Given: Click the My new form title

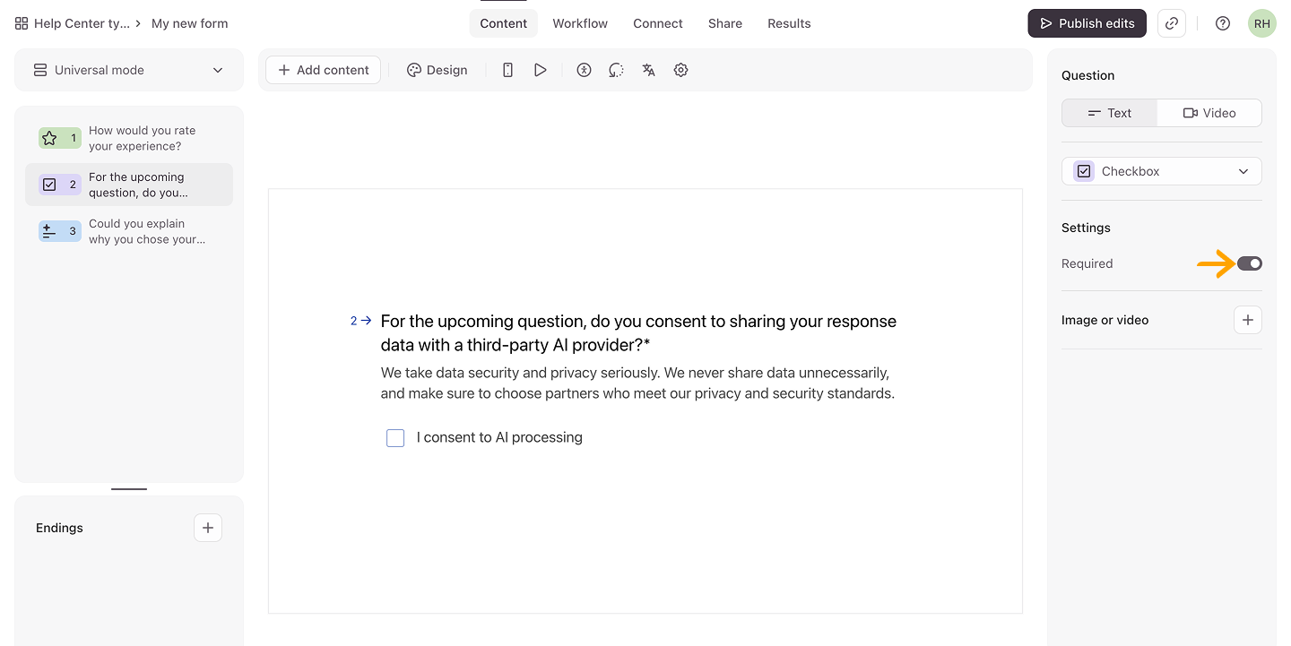Looking at the screenshot, I should (x=190, y=23).
